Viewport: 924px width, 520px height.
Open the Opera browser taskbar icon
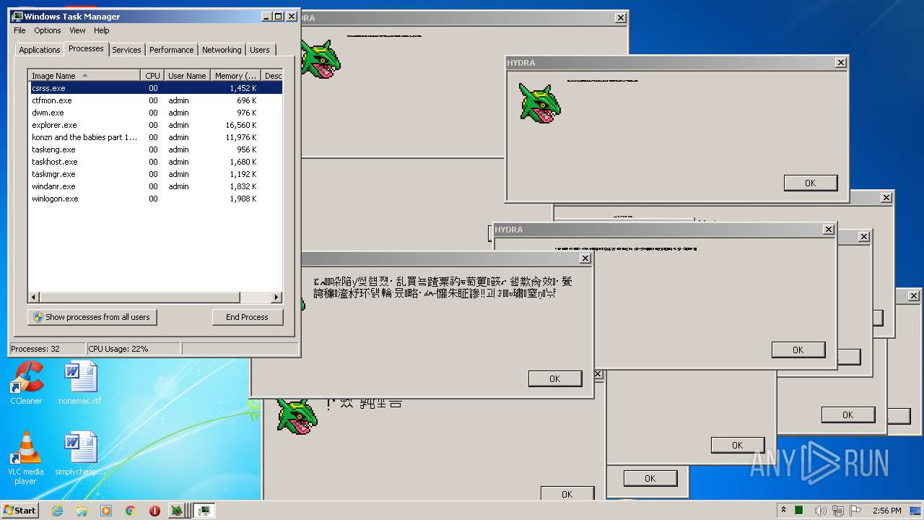pyautogui.click(x=154, y=511)
